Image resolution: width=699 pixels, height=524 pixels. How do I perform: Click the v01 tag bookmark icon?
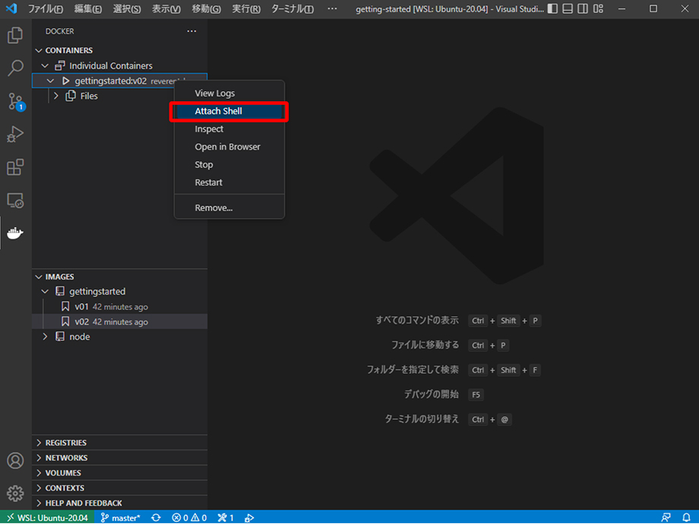65,307
